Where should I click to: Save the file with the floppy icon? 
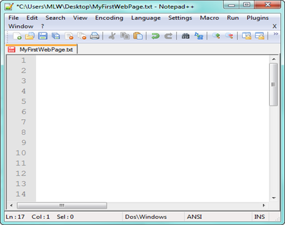(43, 36)
